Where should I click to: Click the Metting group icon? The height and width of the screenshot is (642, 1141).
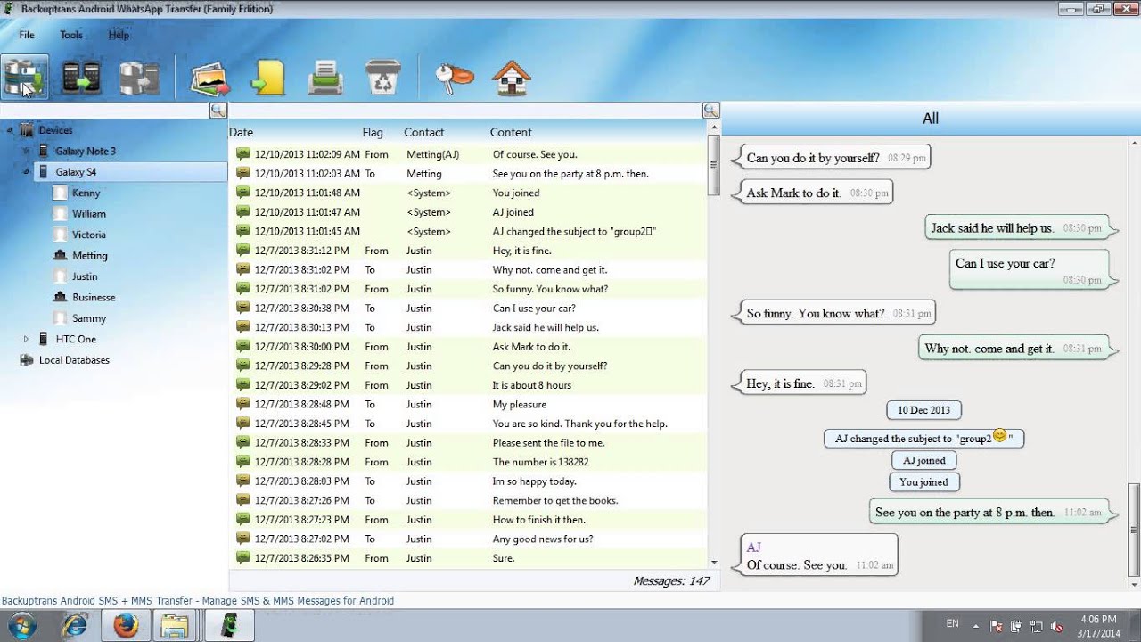(60, 255)
